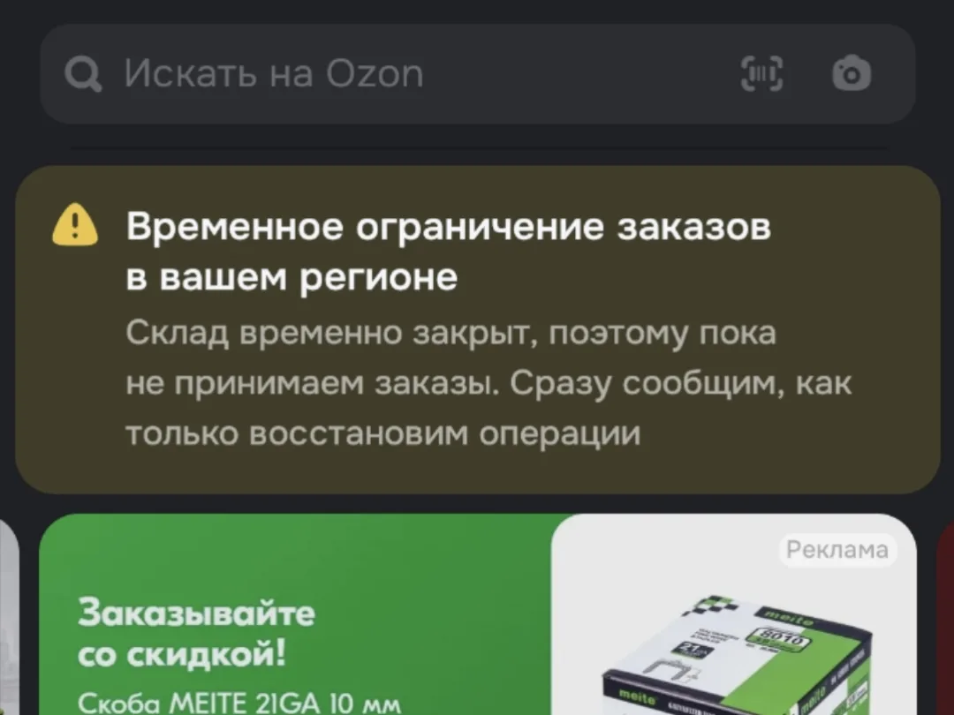The height and width of the screenshot is (715, 954).
Task: Open 'Временное ограничение заказов' notice heading
Action: pyautogui.click(x=449, y=252)
